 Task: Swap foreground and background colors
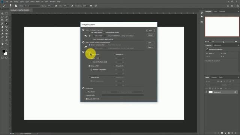(7, 50)
